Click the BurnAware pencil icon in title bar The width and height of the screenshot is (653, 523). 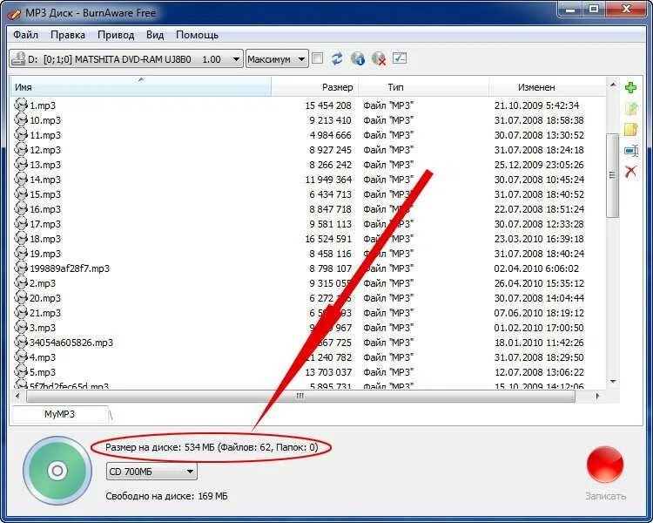(x=14, y=13)
